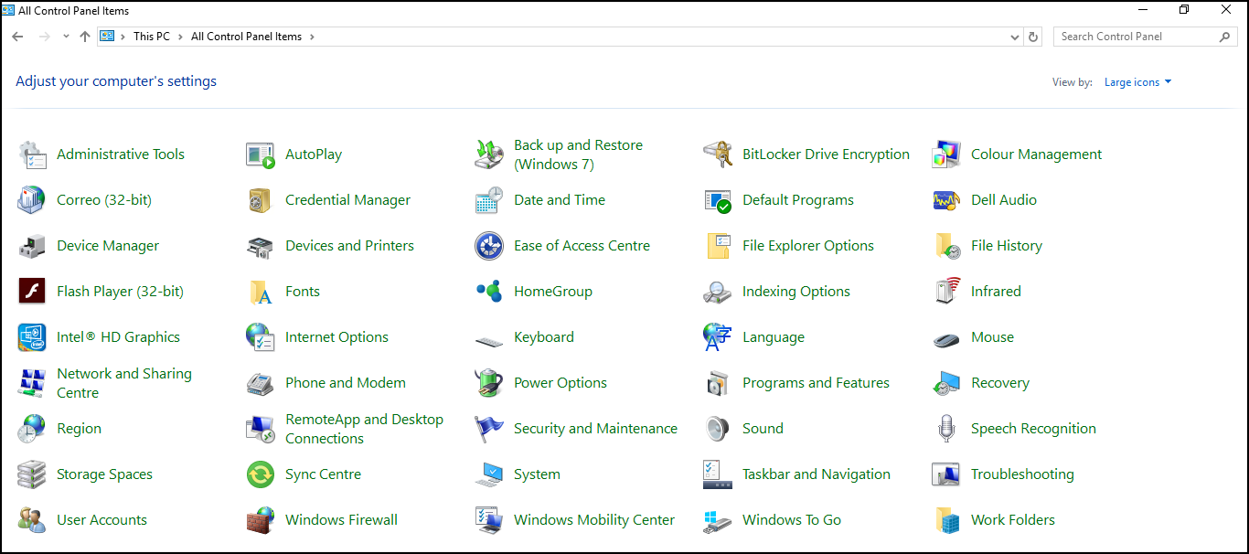1249x554 pixels.
Task: Click the Colour Management icon
Action: (x=946, y=154)
